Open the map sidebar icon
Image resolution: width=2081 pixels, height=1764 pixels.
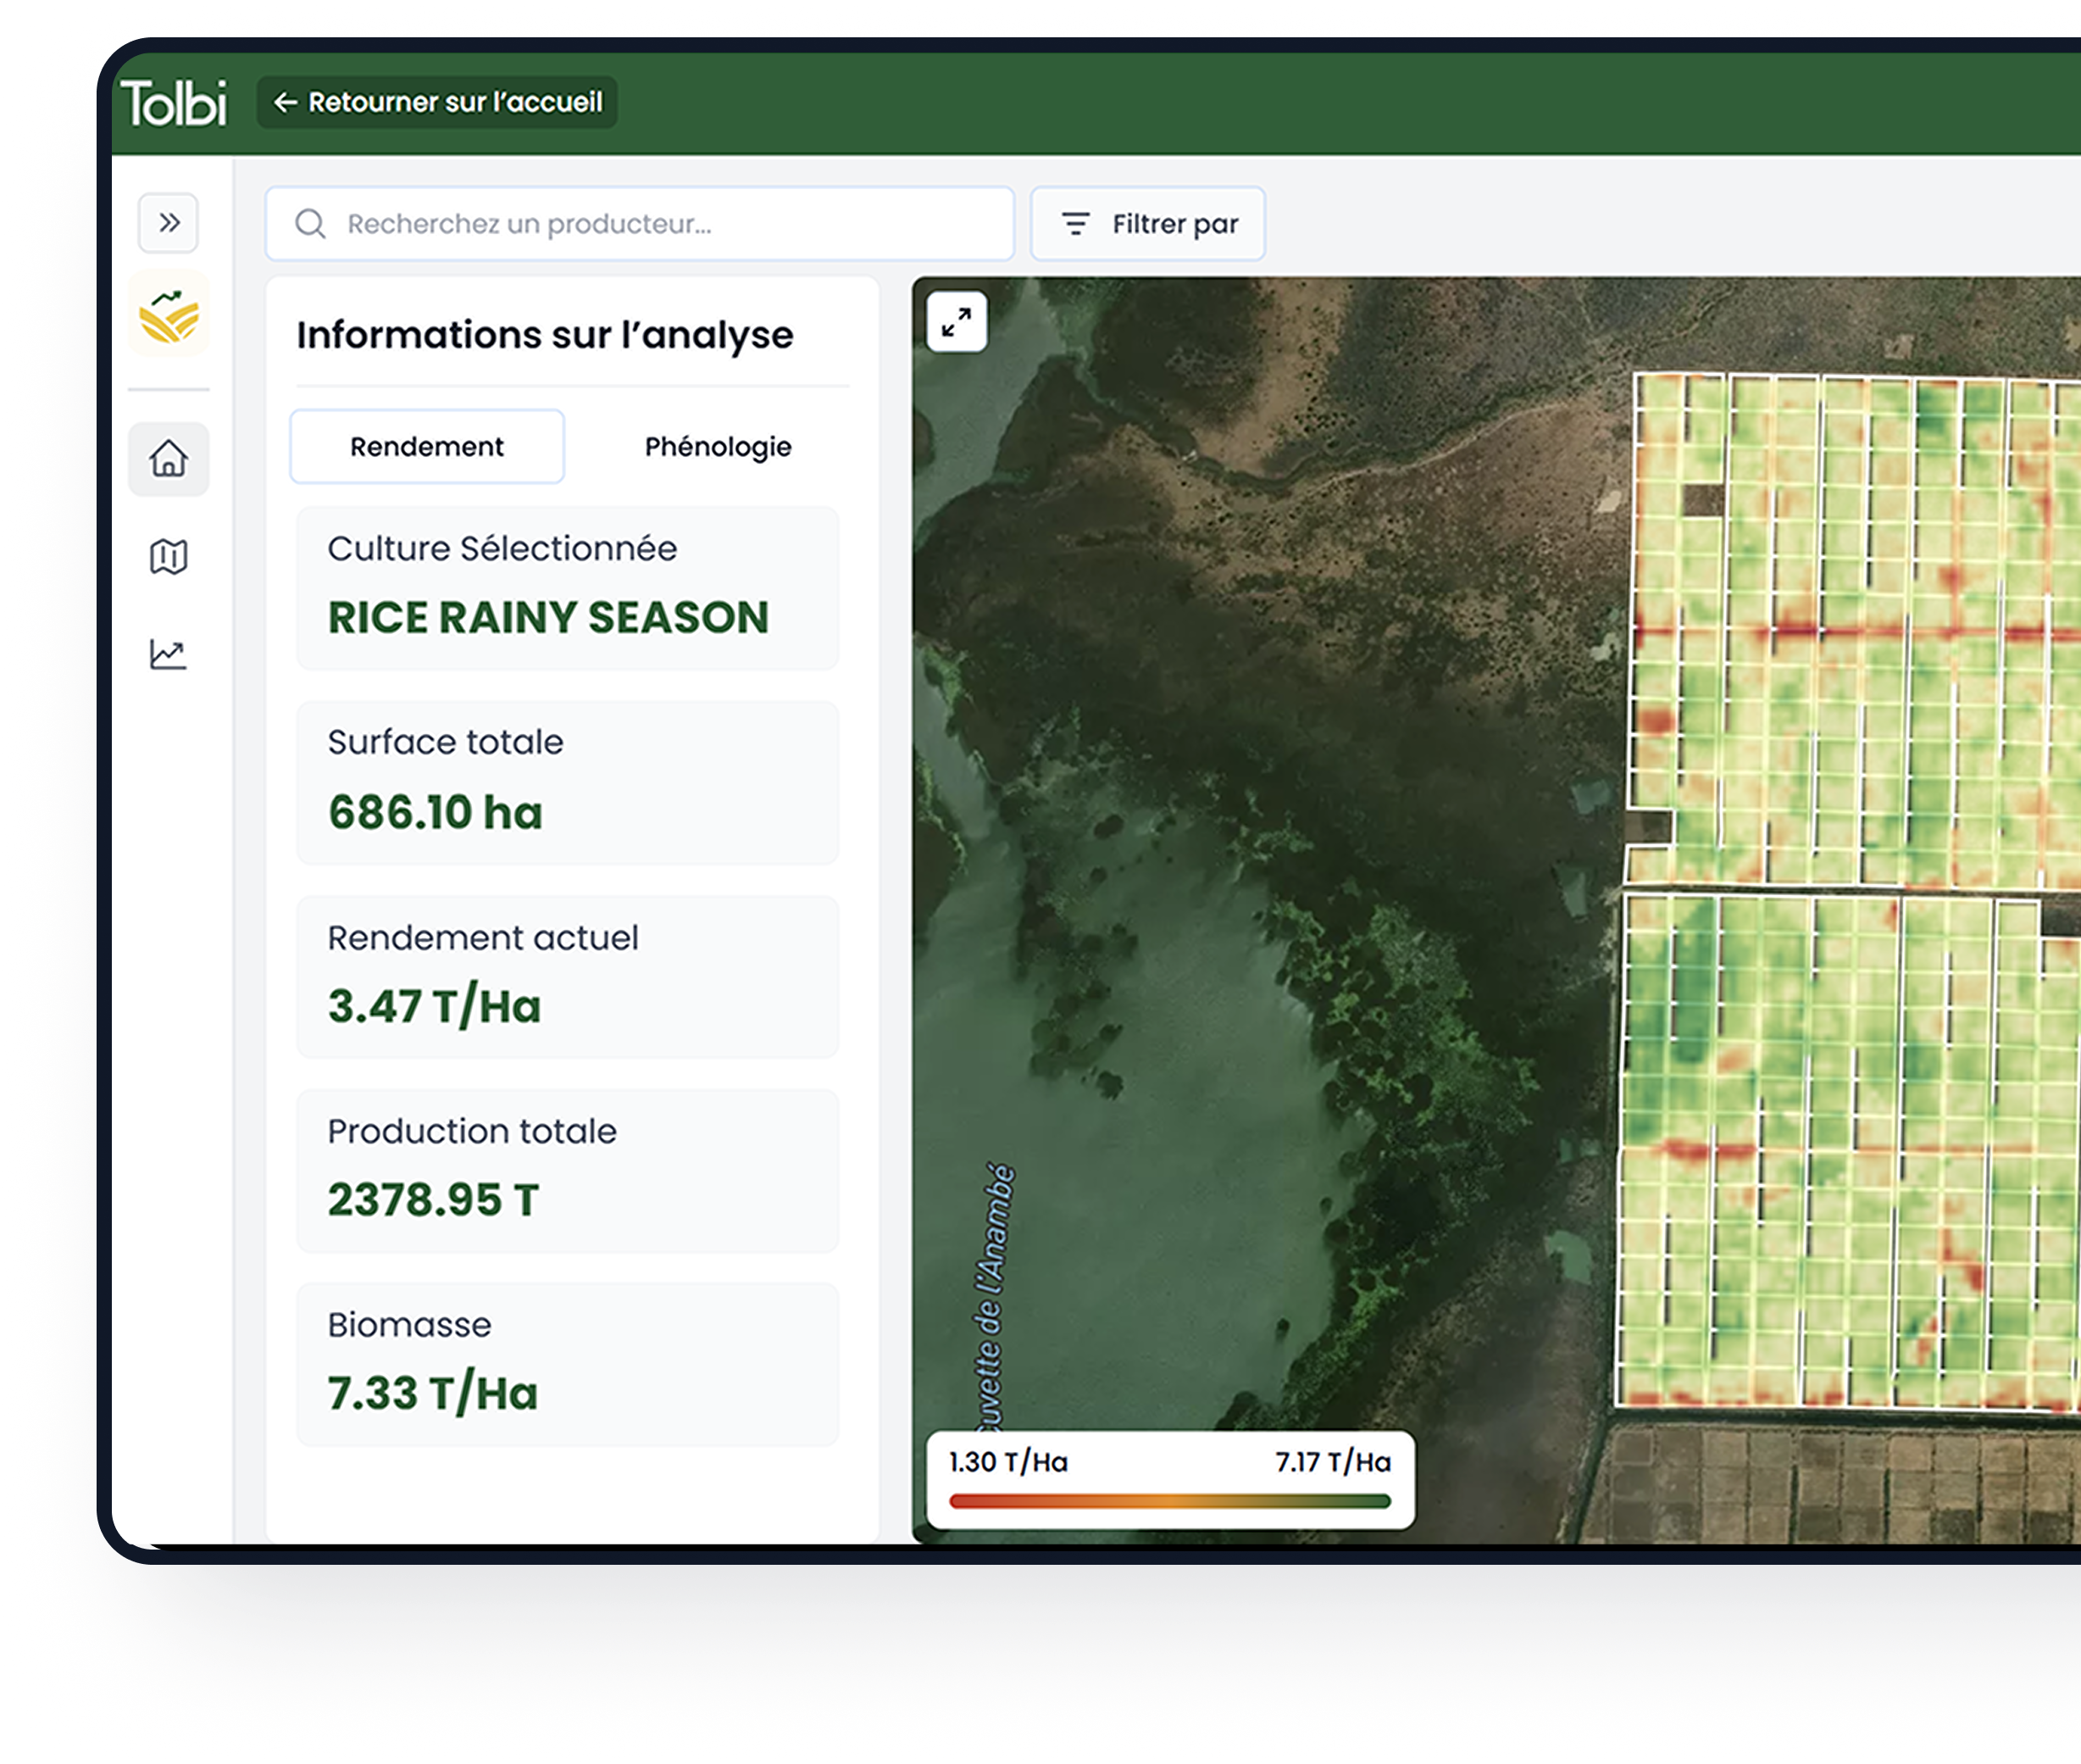coord(169,556)
